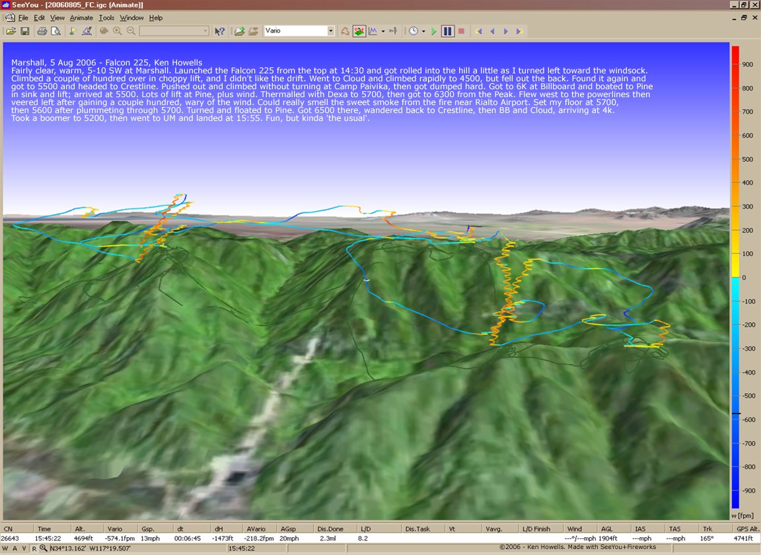Expand the graph options dropdown arrow

383,31
